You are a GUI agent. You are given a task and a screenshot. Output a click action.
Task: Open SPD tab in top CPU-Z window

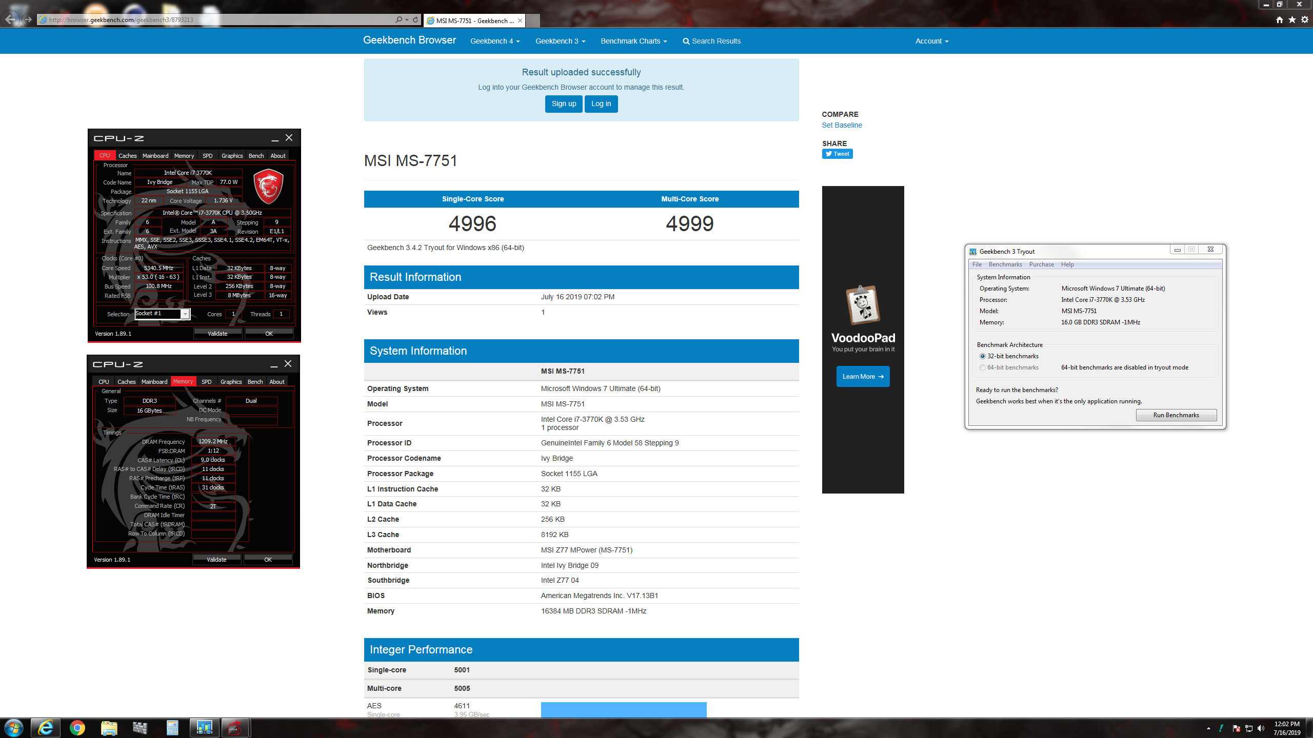click(x=207, y=155)
